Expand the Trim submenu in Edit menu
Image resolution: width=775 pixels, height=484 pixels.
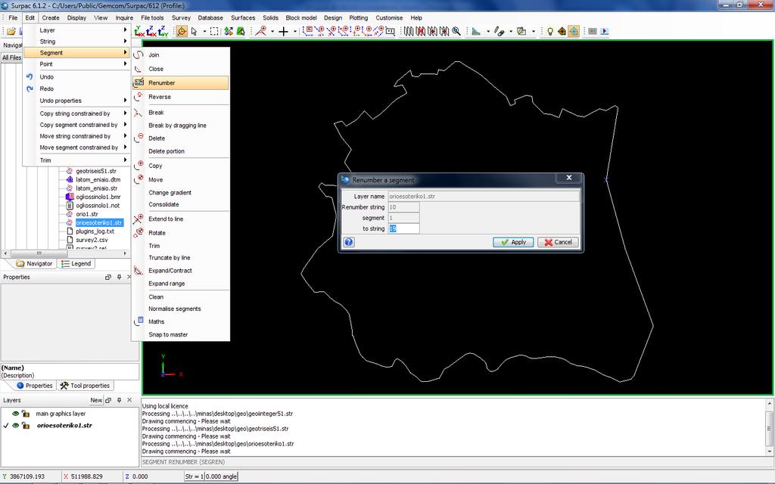pos(76,160)
